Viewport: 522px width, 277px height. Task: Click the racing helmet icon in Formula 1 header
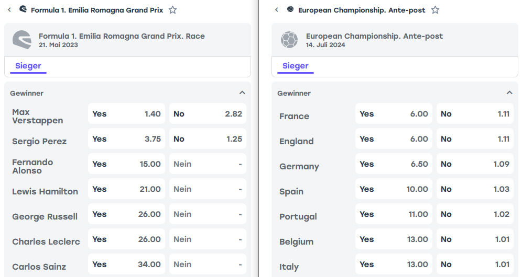pos(23,9)
